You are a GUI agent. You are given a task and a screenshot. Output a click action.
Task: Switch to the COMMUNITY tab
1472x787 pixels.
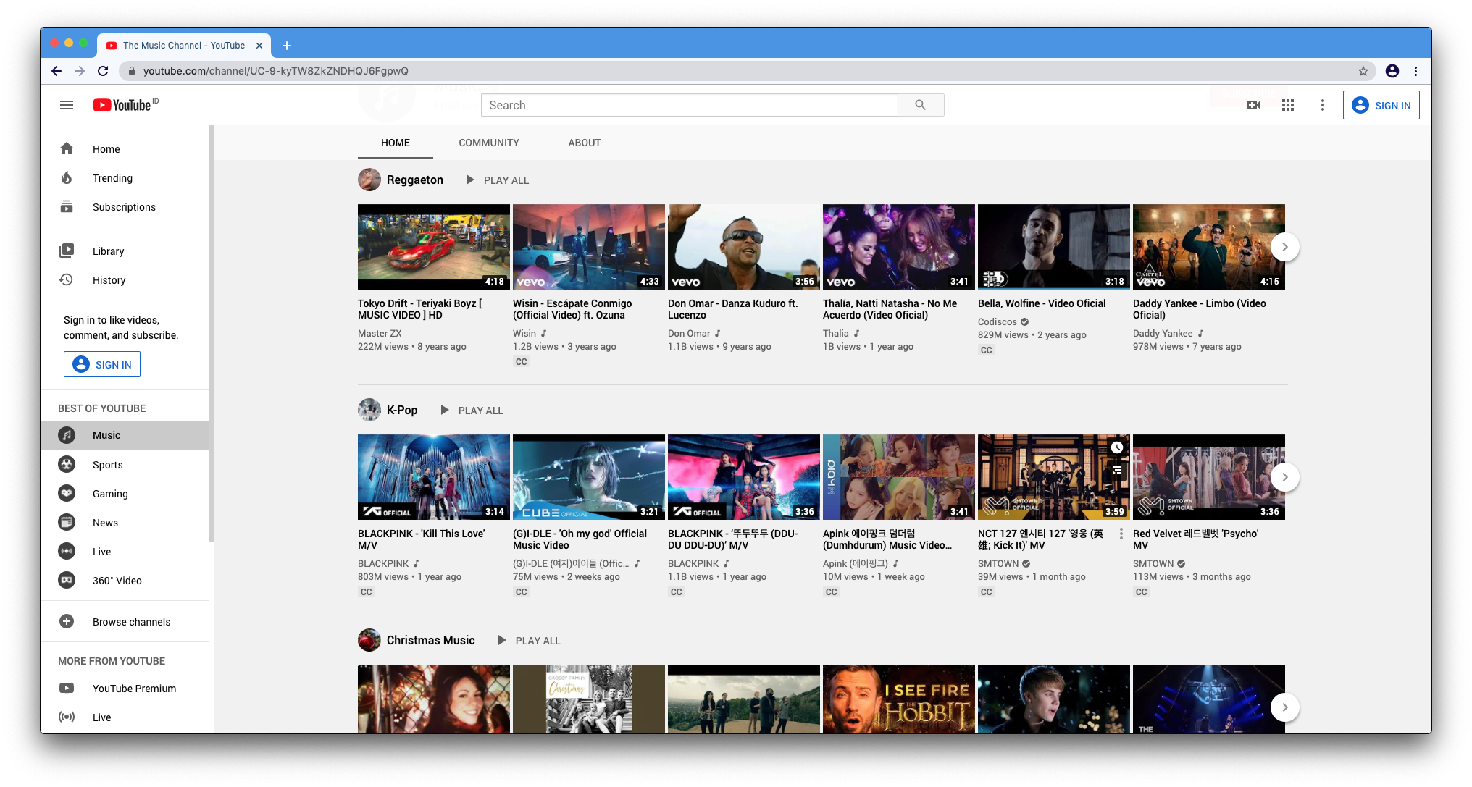click(489, 143)
